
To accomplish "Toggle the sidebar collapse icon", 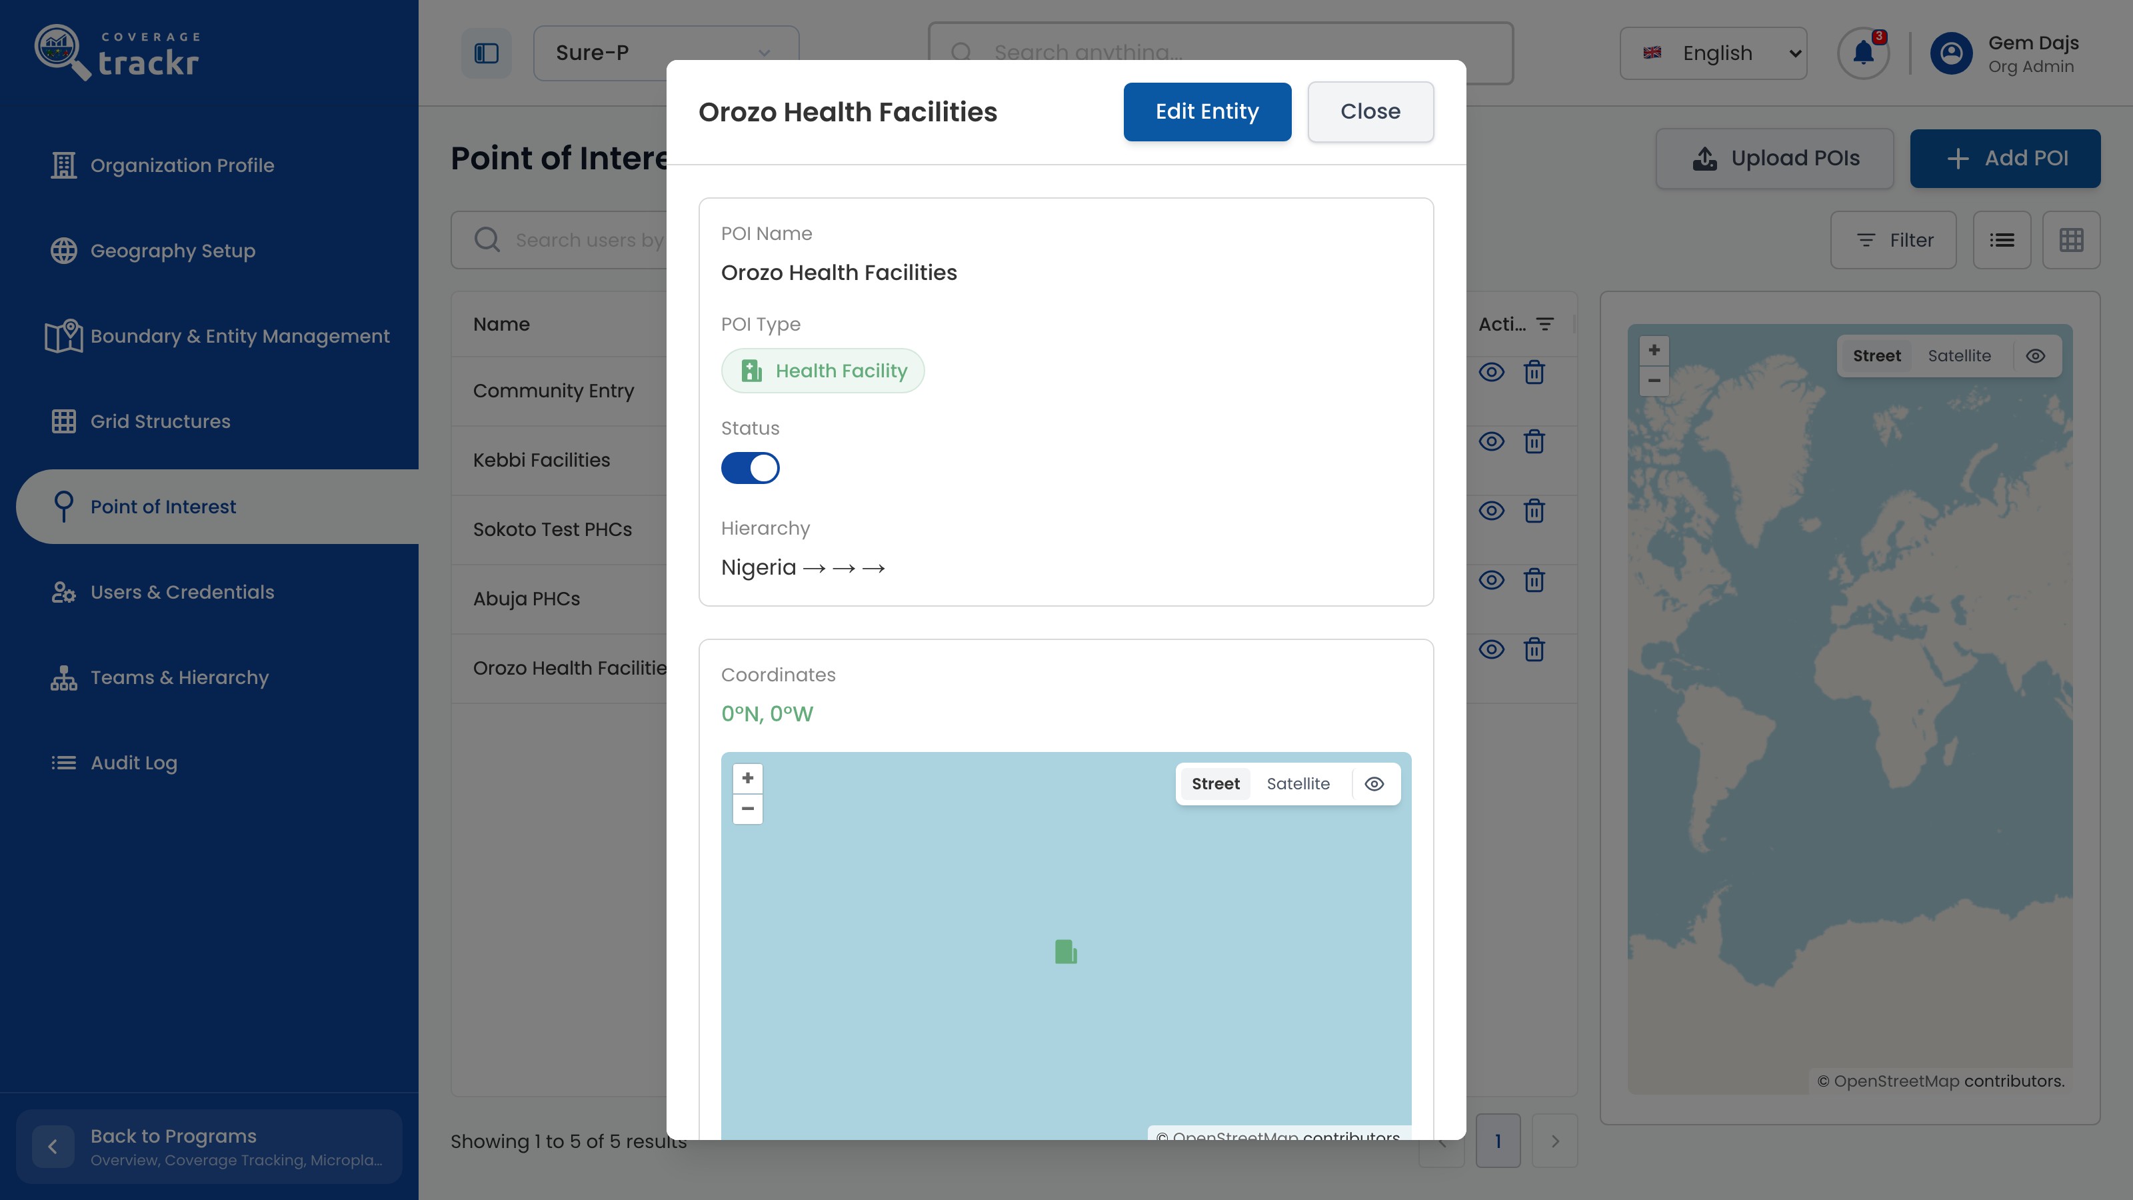I will pos(486,53).
